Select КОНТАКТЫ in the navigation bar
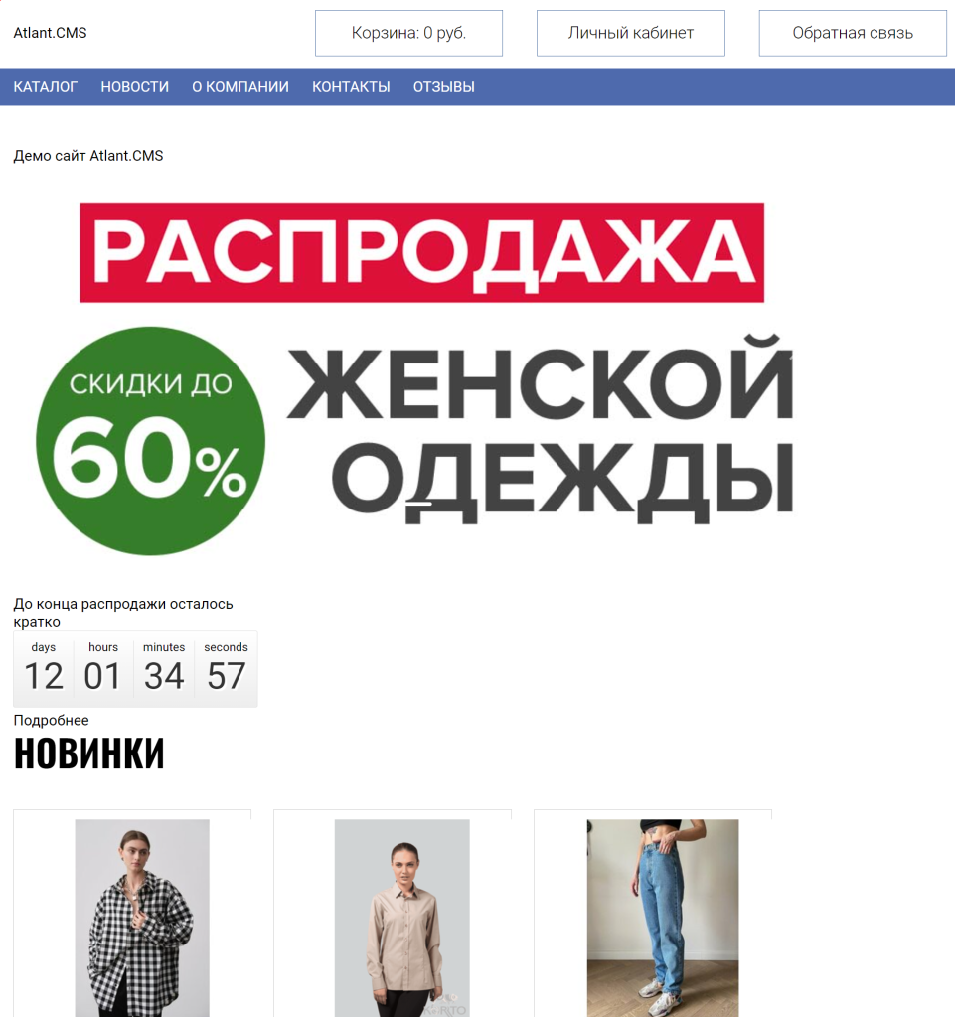The image size is (955, 1017). tap(351, 87)
